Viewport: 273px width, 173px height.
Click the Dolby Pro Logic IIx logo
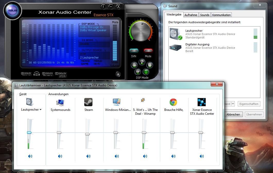[x=48, y=74]
